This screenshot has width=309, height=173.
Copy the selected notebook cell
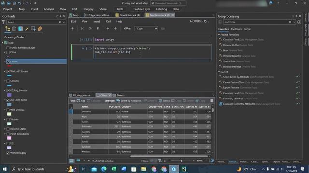point(90,29)
